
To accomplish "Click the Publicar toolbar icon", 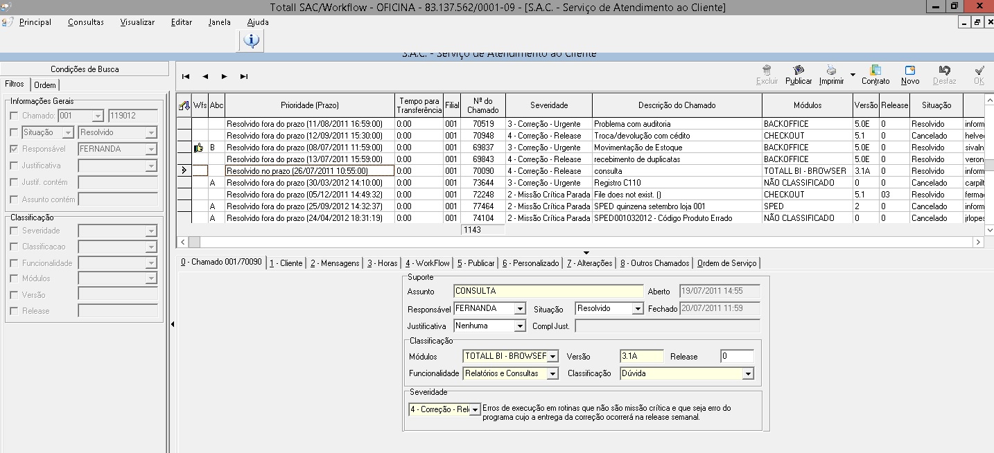I will [799, 70].
